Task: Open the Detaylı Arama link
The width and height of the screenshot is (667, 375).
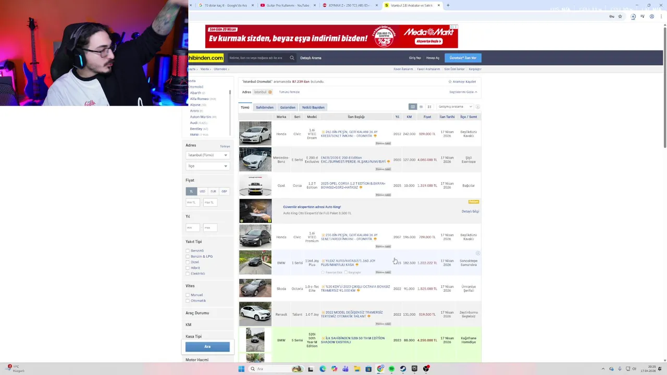Action: [x=311, y=58]
